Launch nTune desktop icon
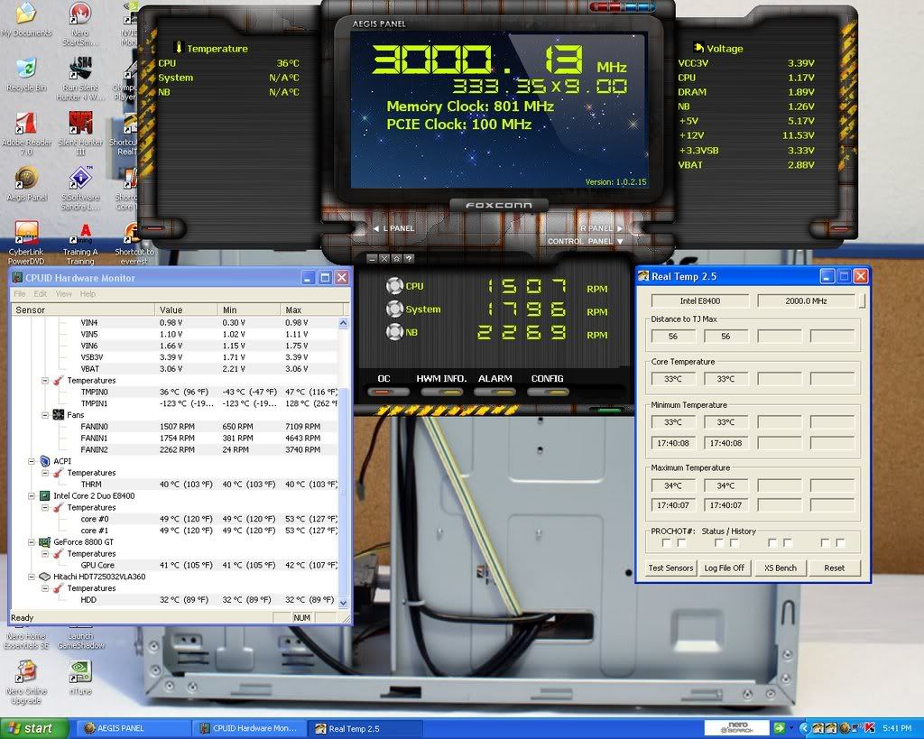The width and height of the screenshot is (924, 739). 80,678
